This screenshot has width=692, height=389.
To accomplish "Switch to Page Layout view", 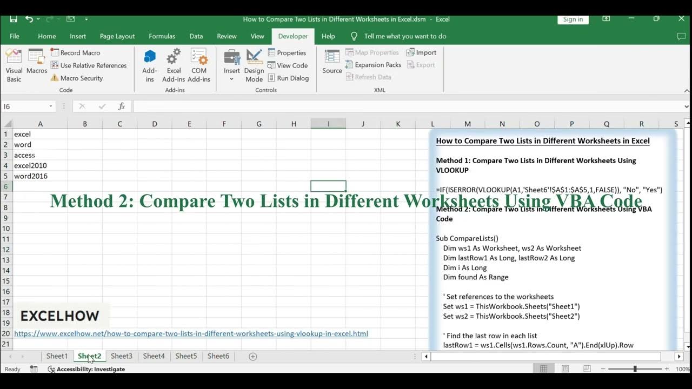I will [565, 369].
